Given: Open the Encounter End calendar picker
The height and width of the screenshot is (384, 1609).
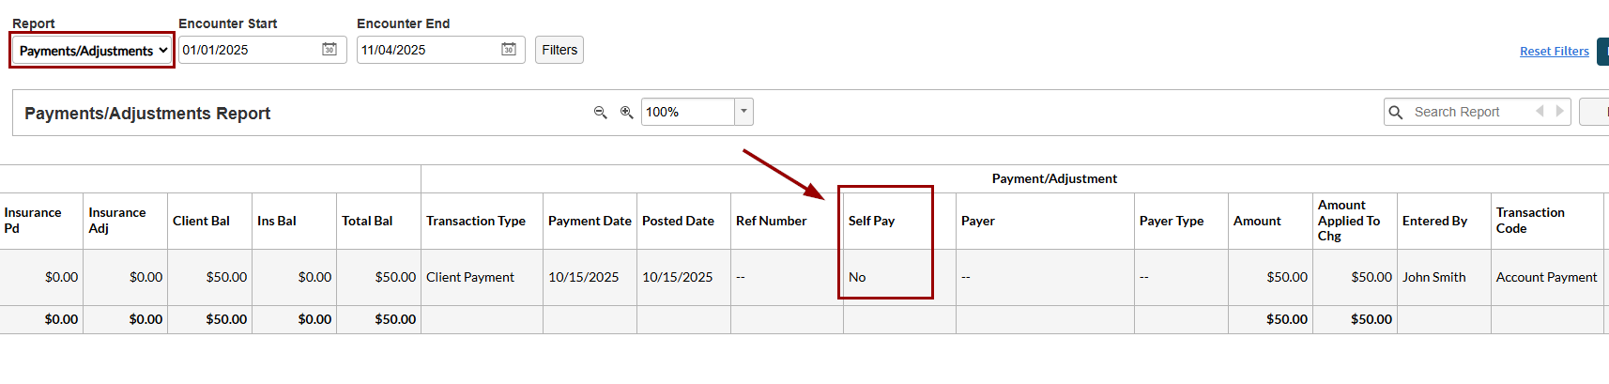Looking at the screenshot, I should (x=509, y=50).
